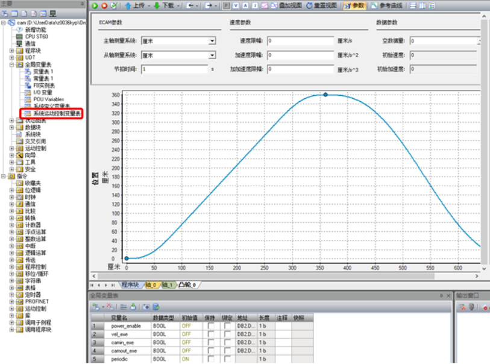Toggle 绑定 checkbox for vel_exe row
Screen dimensions: 490x364
click(x=228, y=334)
